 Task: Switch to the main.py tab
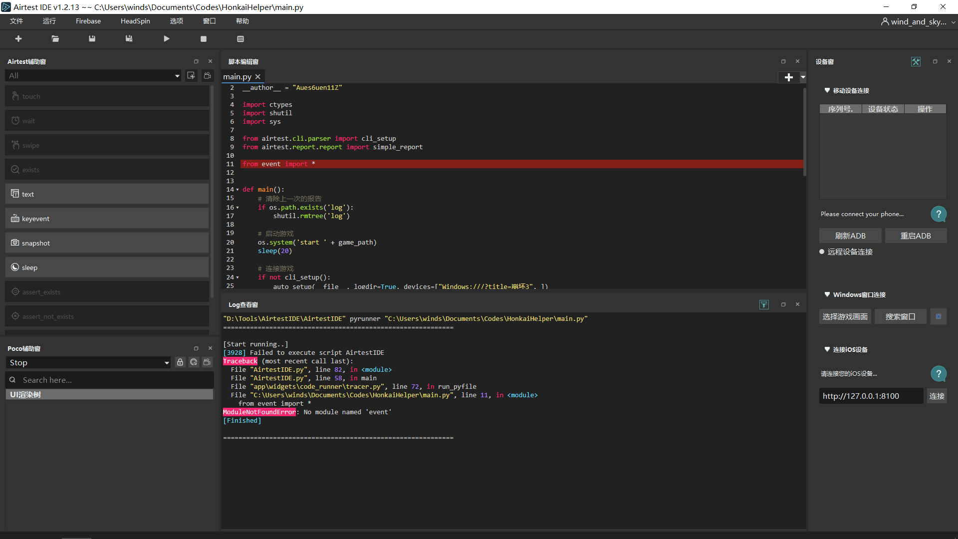237,77
